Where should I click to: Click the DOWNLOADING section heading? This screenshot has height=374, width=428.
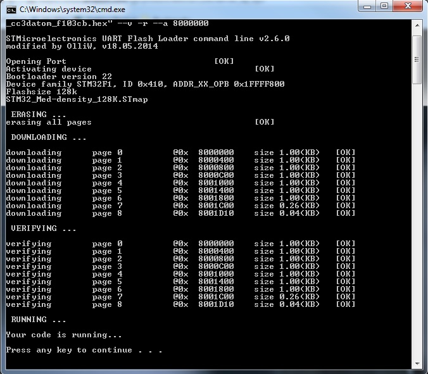pyautogui.click(x=48, y=137)
